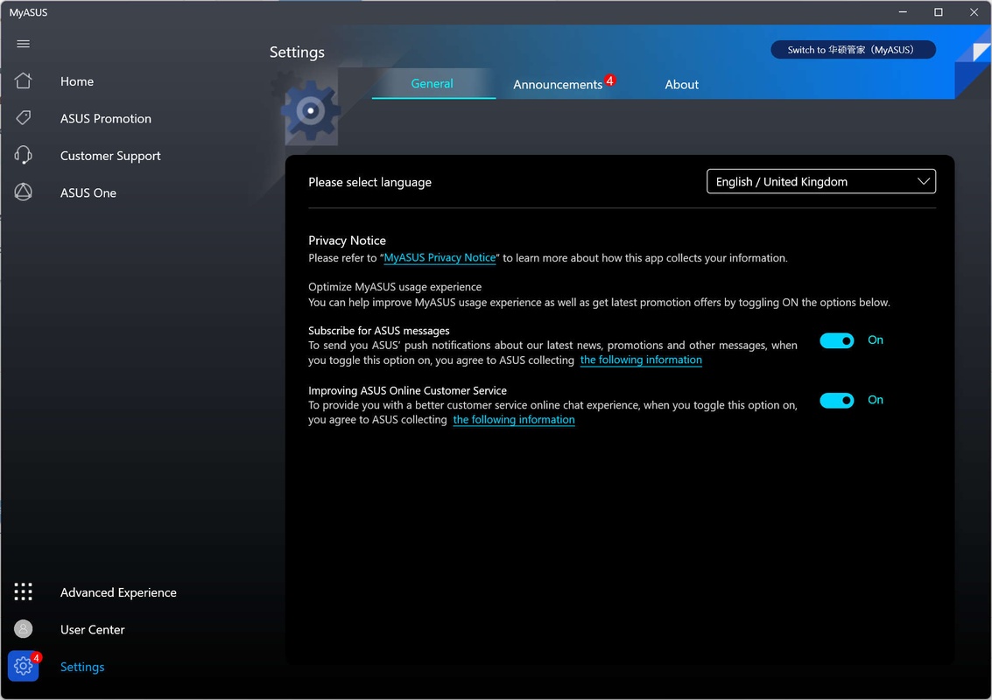Click the Customer Support headset icon

(x=24, y=155)
